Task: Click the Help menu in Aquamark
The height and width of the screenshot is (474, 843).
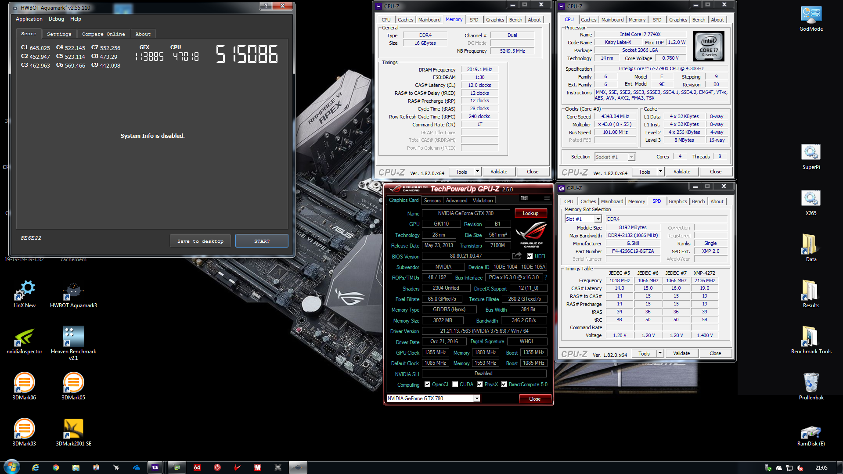Action: pos(76,19)
